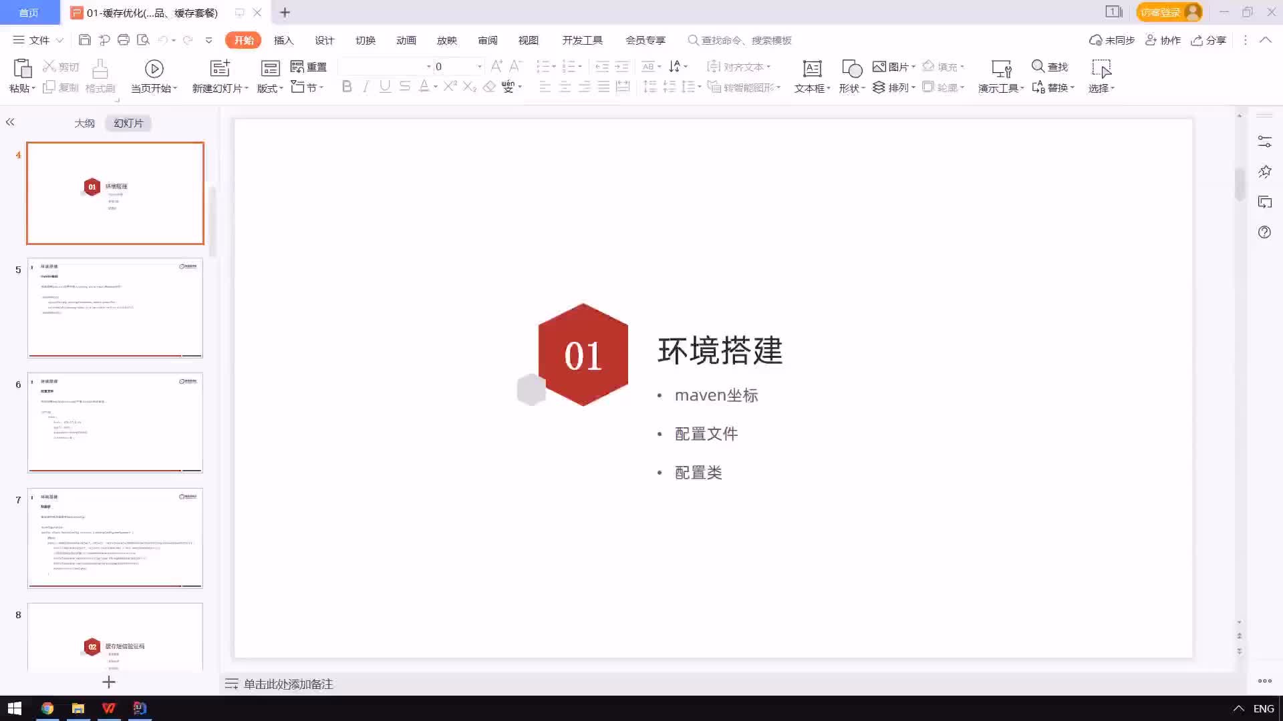Click the Find magnifier button
The width and height of the screenshot is (1283, 721).
[x=1050, y=67]
